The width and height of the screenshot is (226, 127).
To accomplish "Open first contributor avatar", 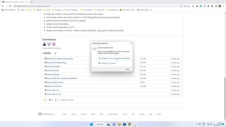I will pyautogui.click(x=44, y=44).
